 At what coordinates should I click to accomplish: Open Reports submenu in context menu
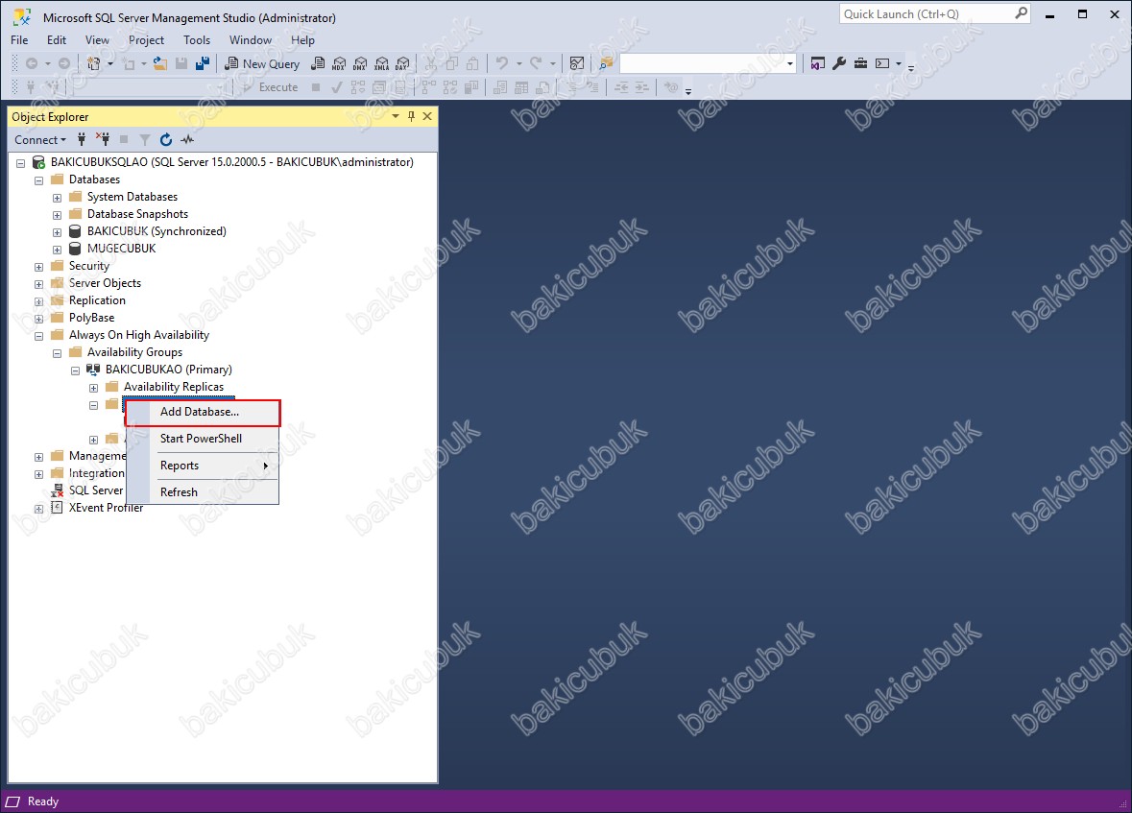[203, 466]
